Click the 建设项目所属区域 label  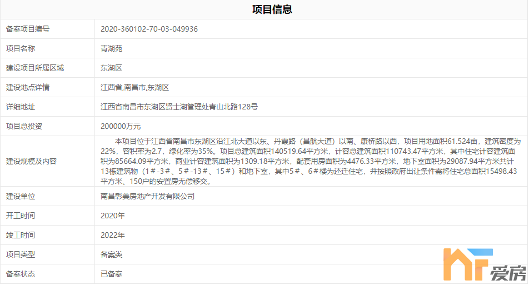click(x=35, y=68)
